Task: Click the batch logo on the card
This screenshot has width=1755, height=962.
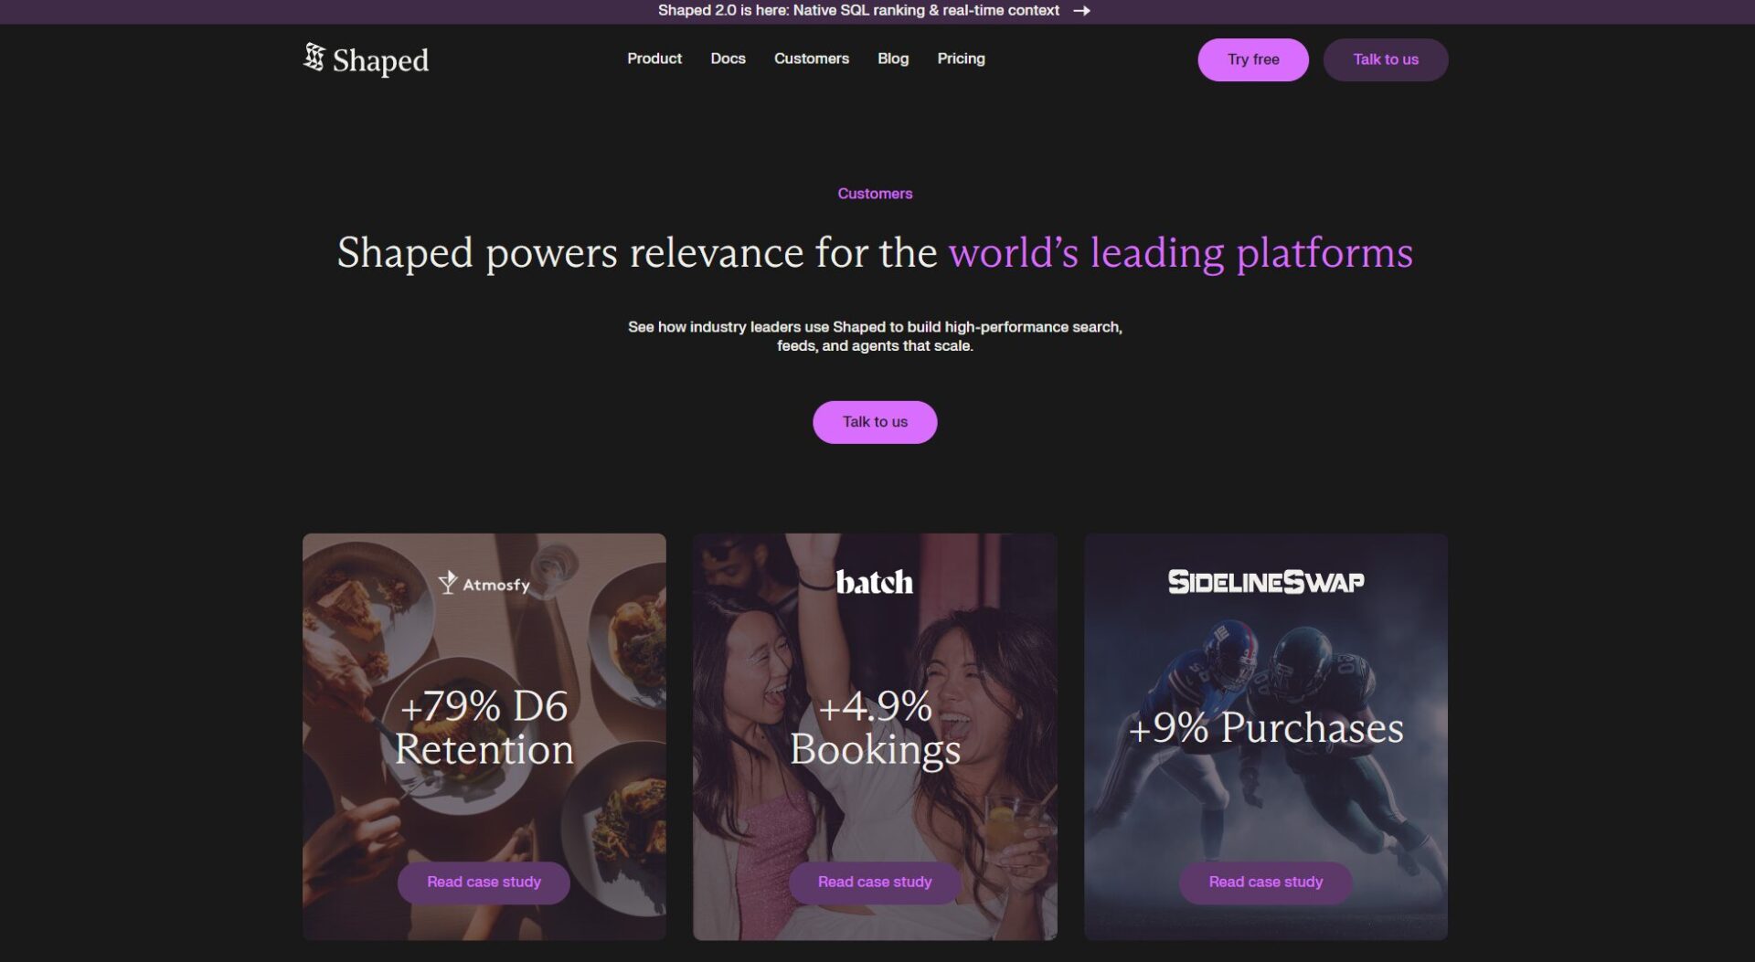Action: tap(875, 582)
